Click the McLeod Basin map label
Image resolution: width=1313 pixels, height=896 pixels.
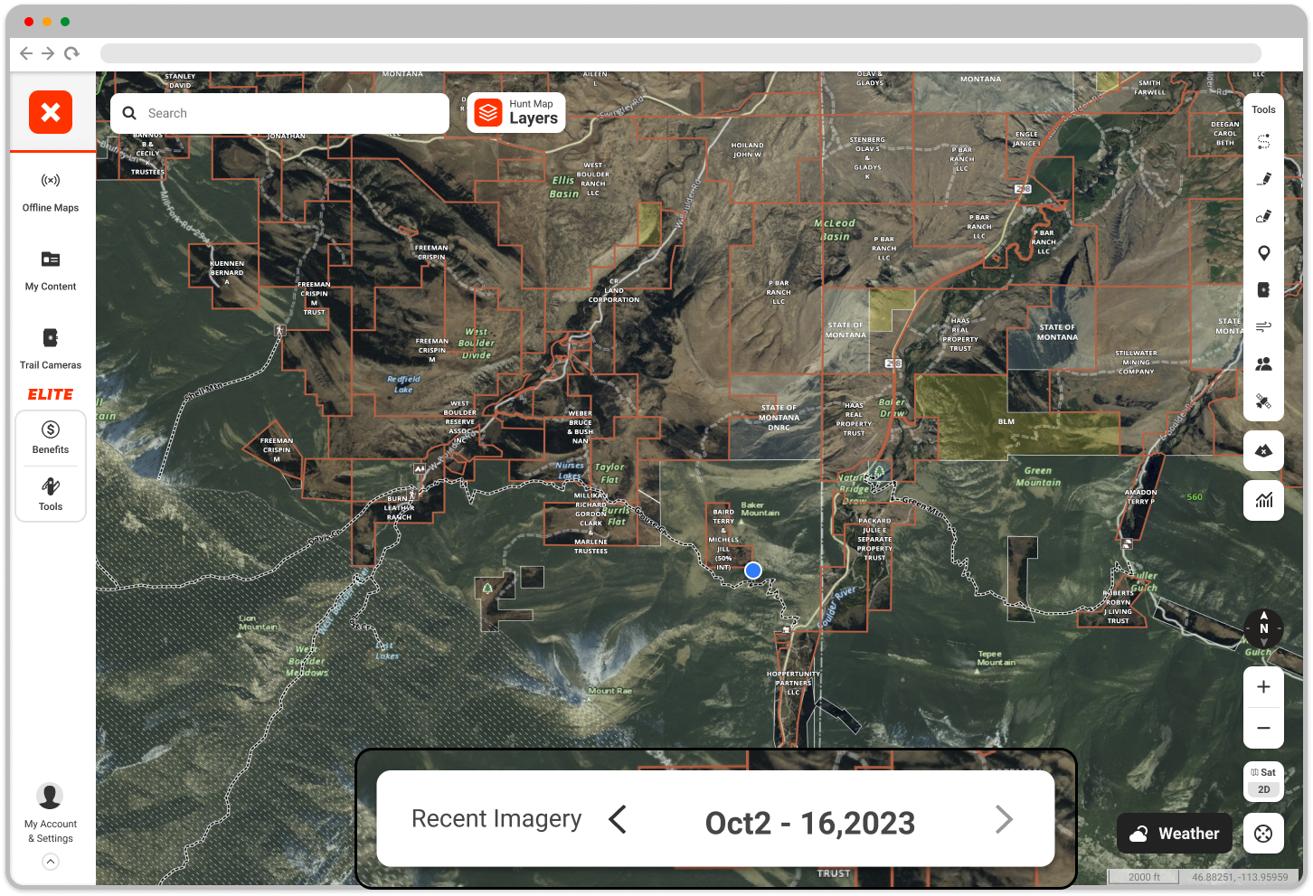point(835,230)
